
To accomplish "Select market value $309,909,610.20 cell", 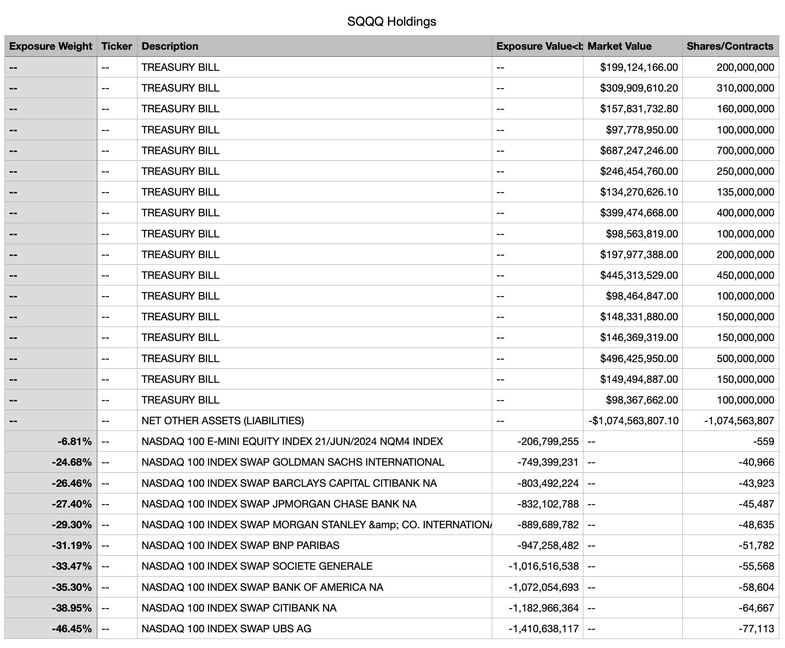I will click(633, 88).
